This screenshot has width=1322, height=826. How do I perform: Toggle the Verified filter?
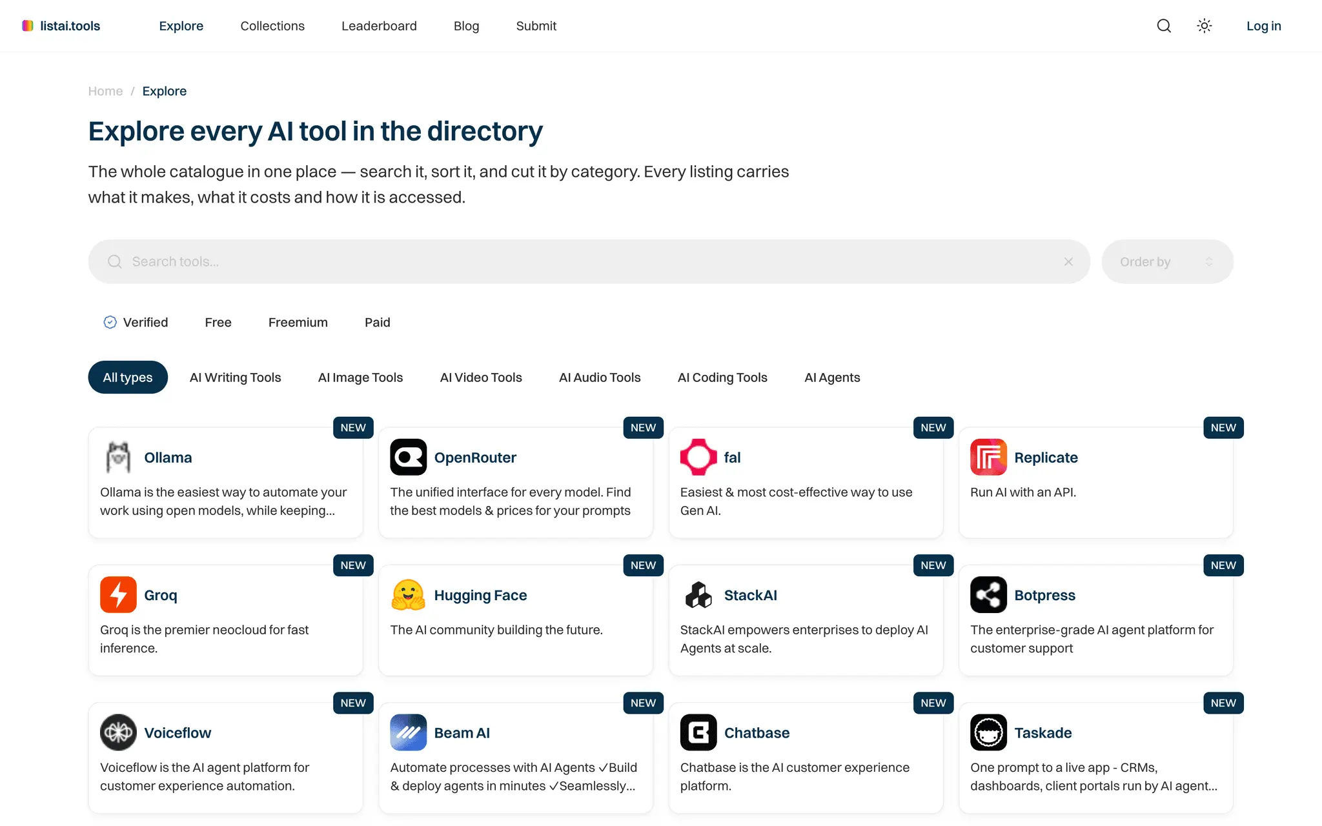click(x=136, y=322)
